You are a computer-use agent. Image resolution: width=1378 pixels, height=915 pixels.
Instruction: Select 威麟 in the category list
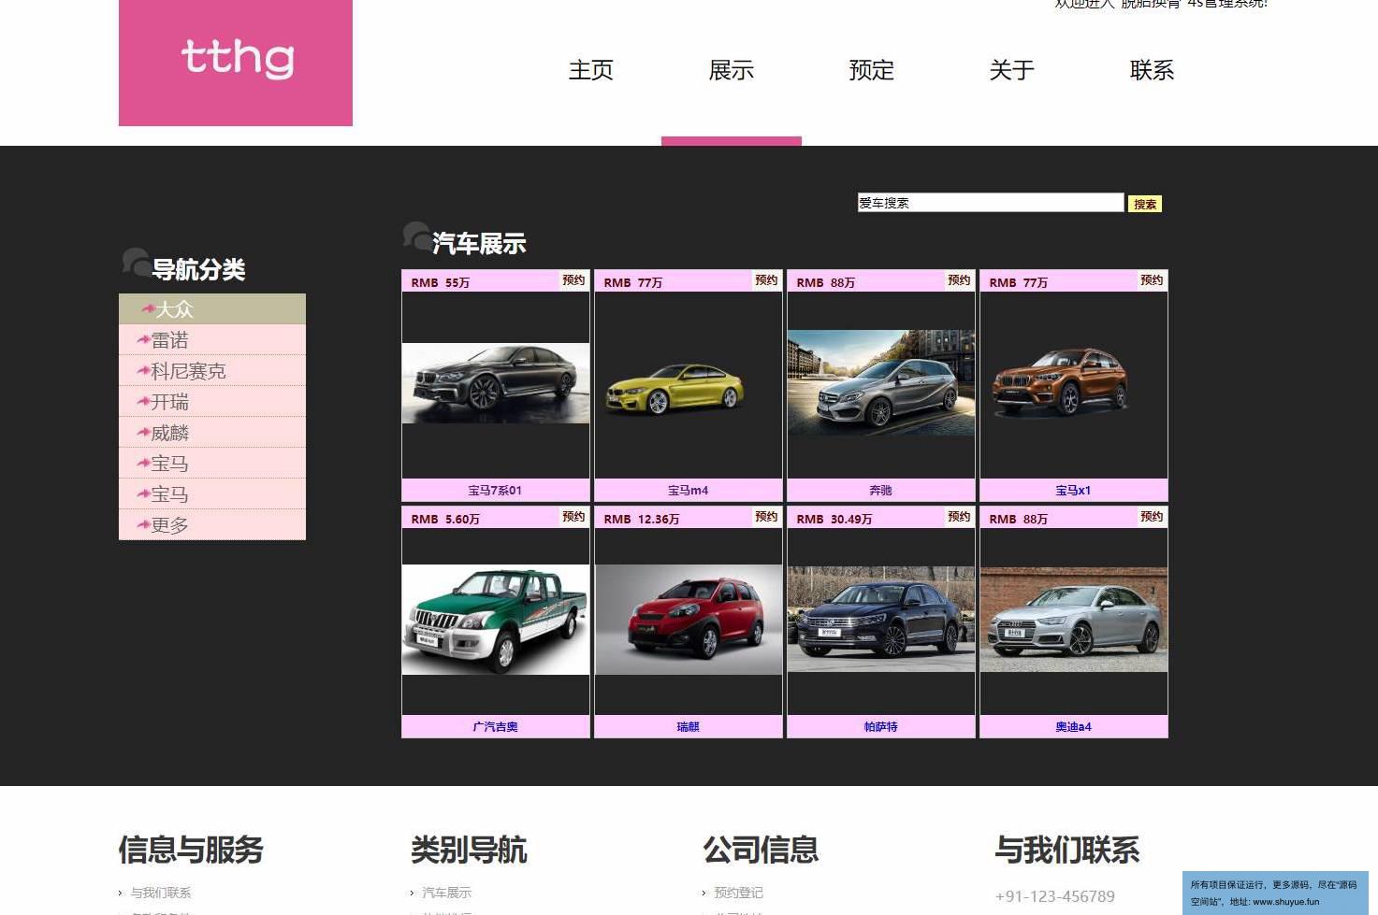pyautogui.click(x=212, y=433)
